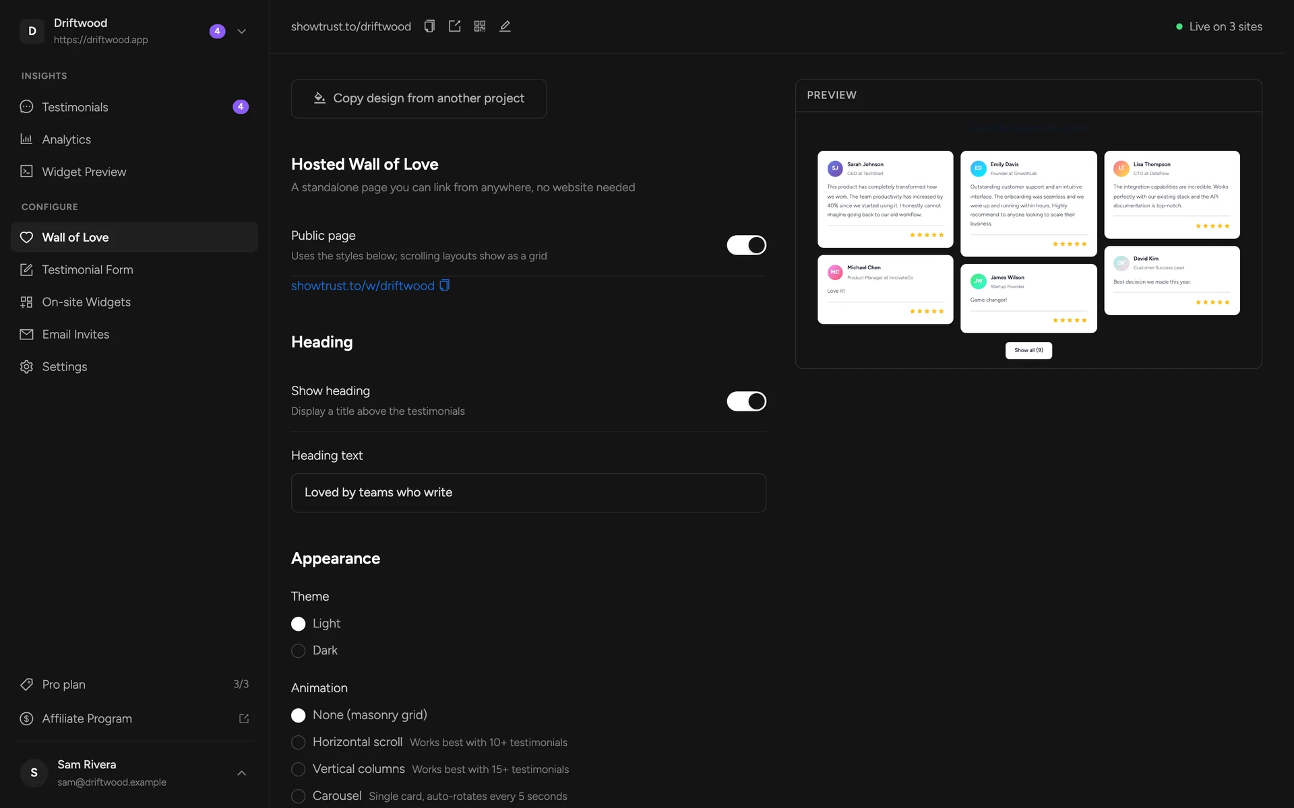Expand the Driftwood project switcher chevron

point(242,31)
